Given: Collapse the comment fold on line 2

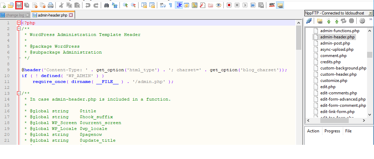Looking at the screenshot, I should (x=19, y=29).
